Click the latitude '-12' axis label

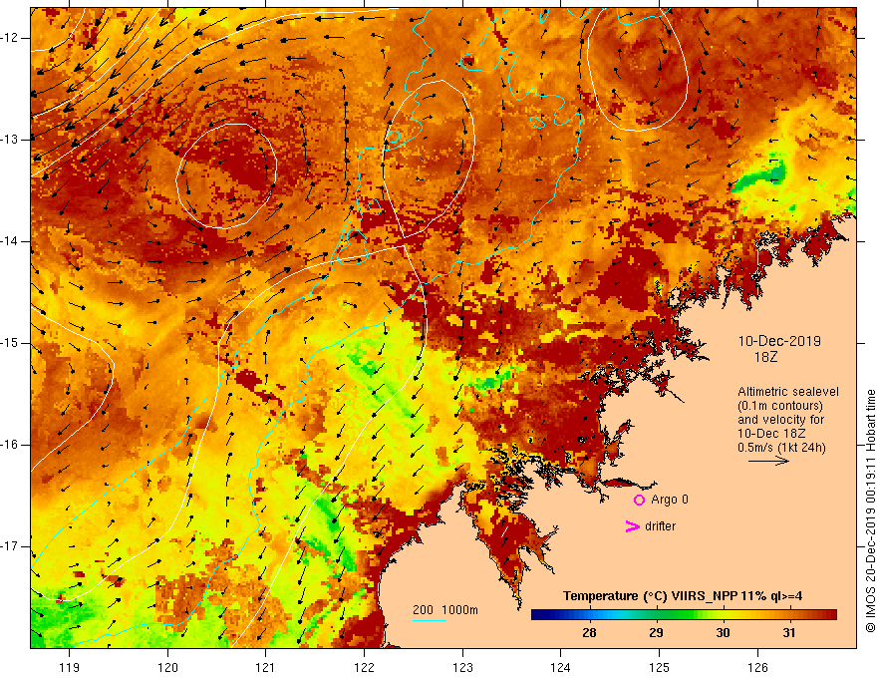point(10,38)
